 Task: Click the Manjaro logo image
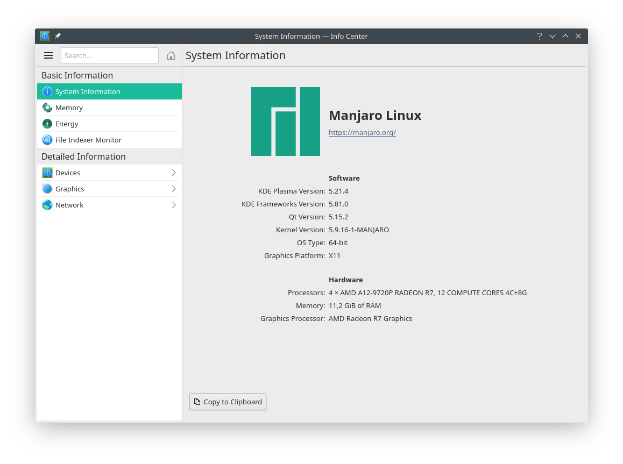point(286,122)
